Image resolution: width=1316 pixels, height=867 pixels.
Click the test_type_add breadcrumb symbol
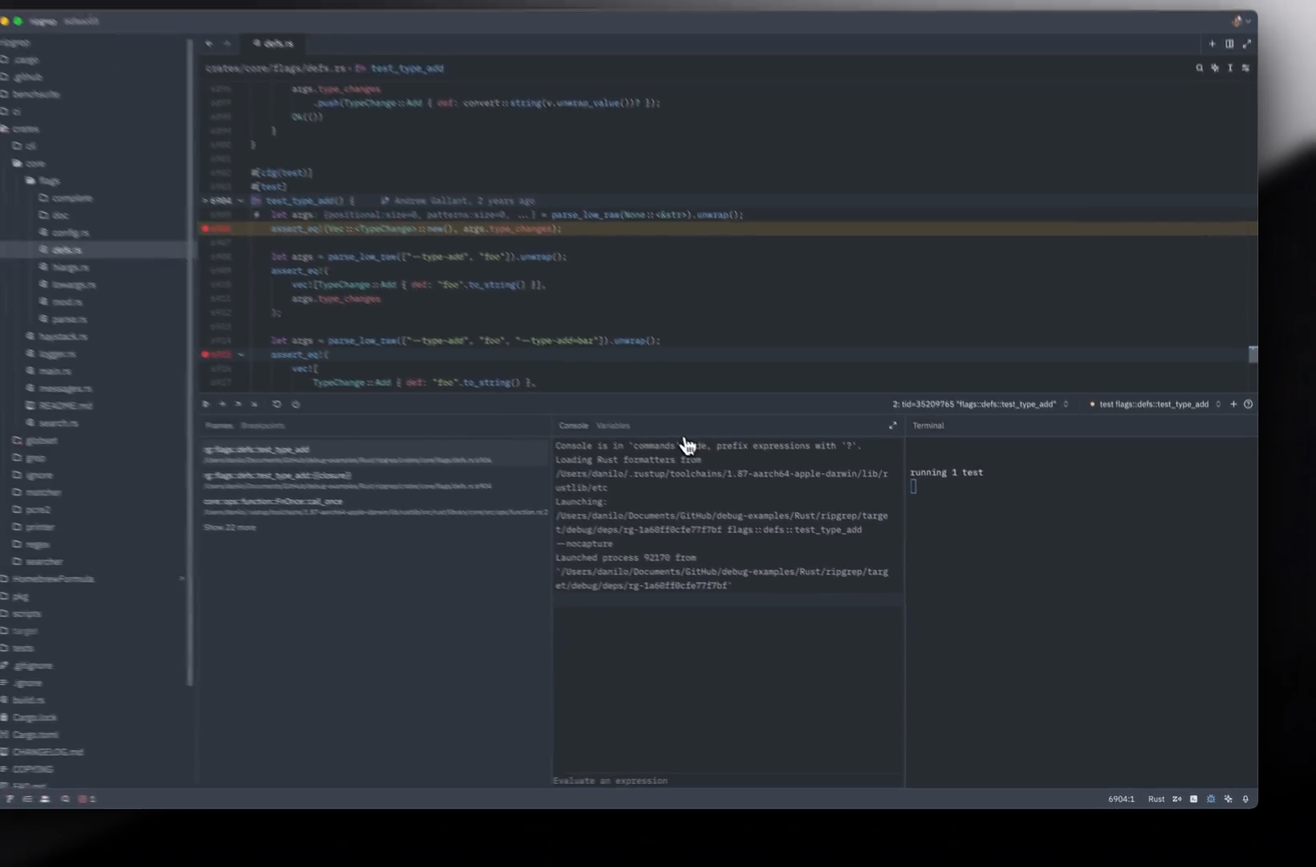407,68
